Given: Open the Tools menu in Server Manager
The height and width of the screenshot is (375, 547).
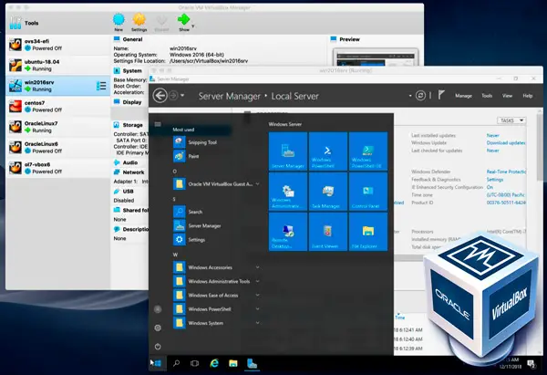Looking at the screenshot, I should coord(487,95).
